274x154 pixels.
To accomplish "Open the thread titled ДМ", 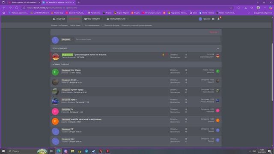I will [x=73, y=139].
